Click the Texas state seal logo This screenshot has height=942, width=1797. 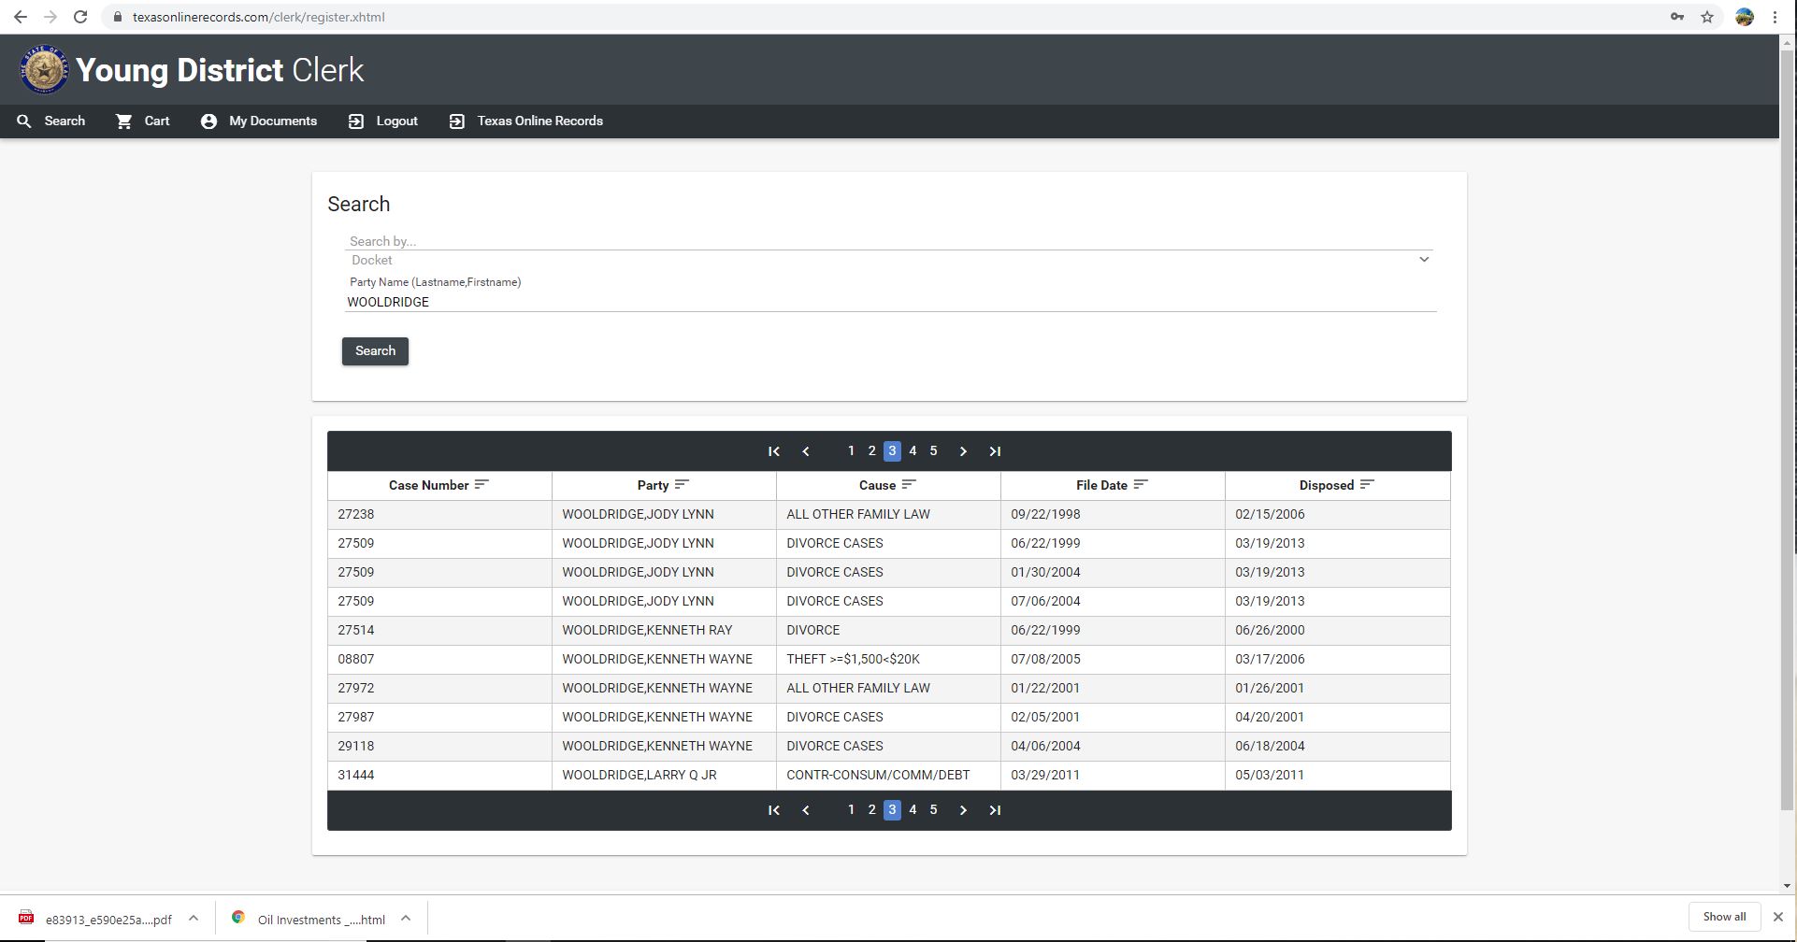pos(44,70)
